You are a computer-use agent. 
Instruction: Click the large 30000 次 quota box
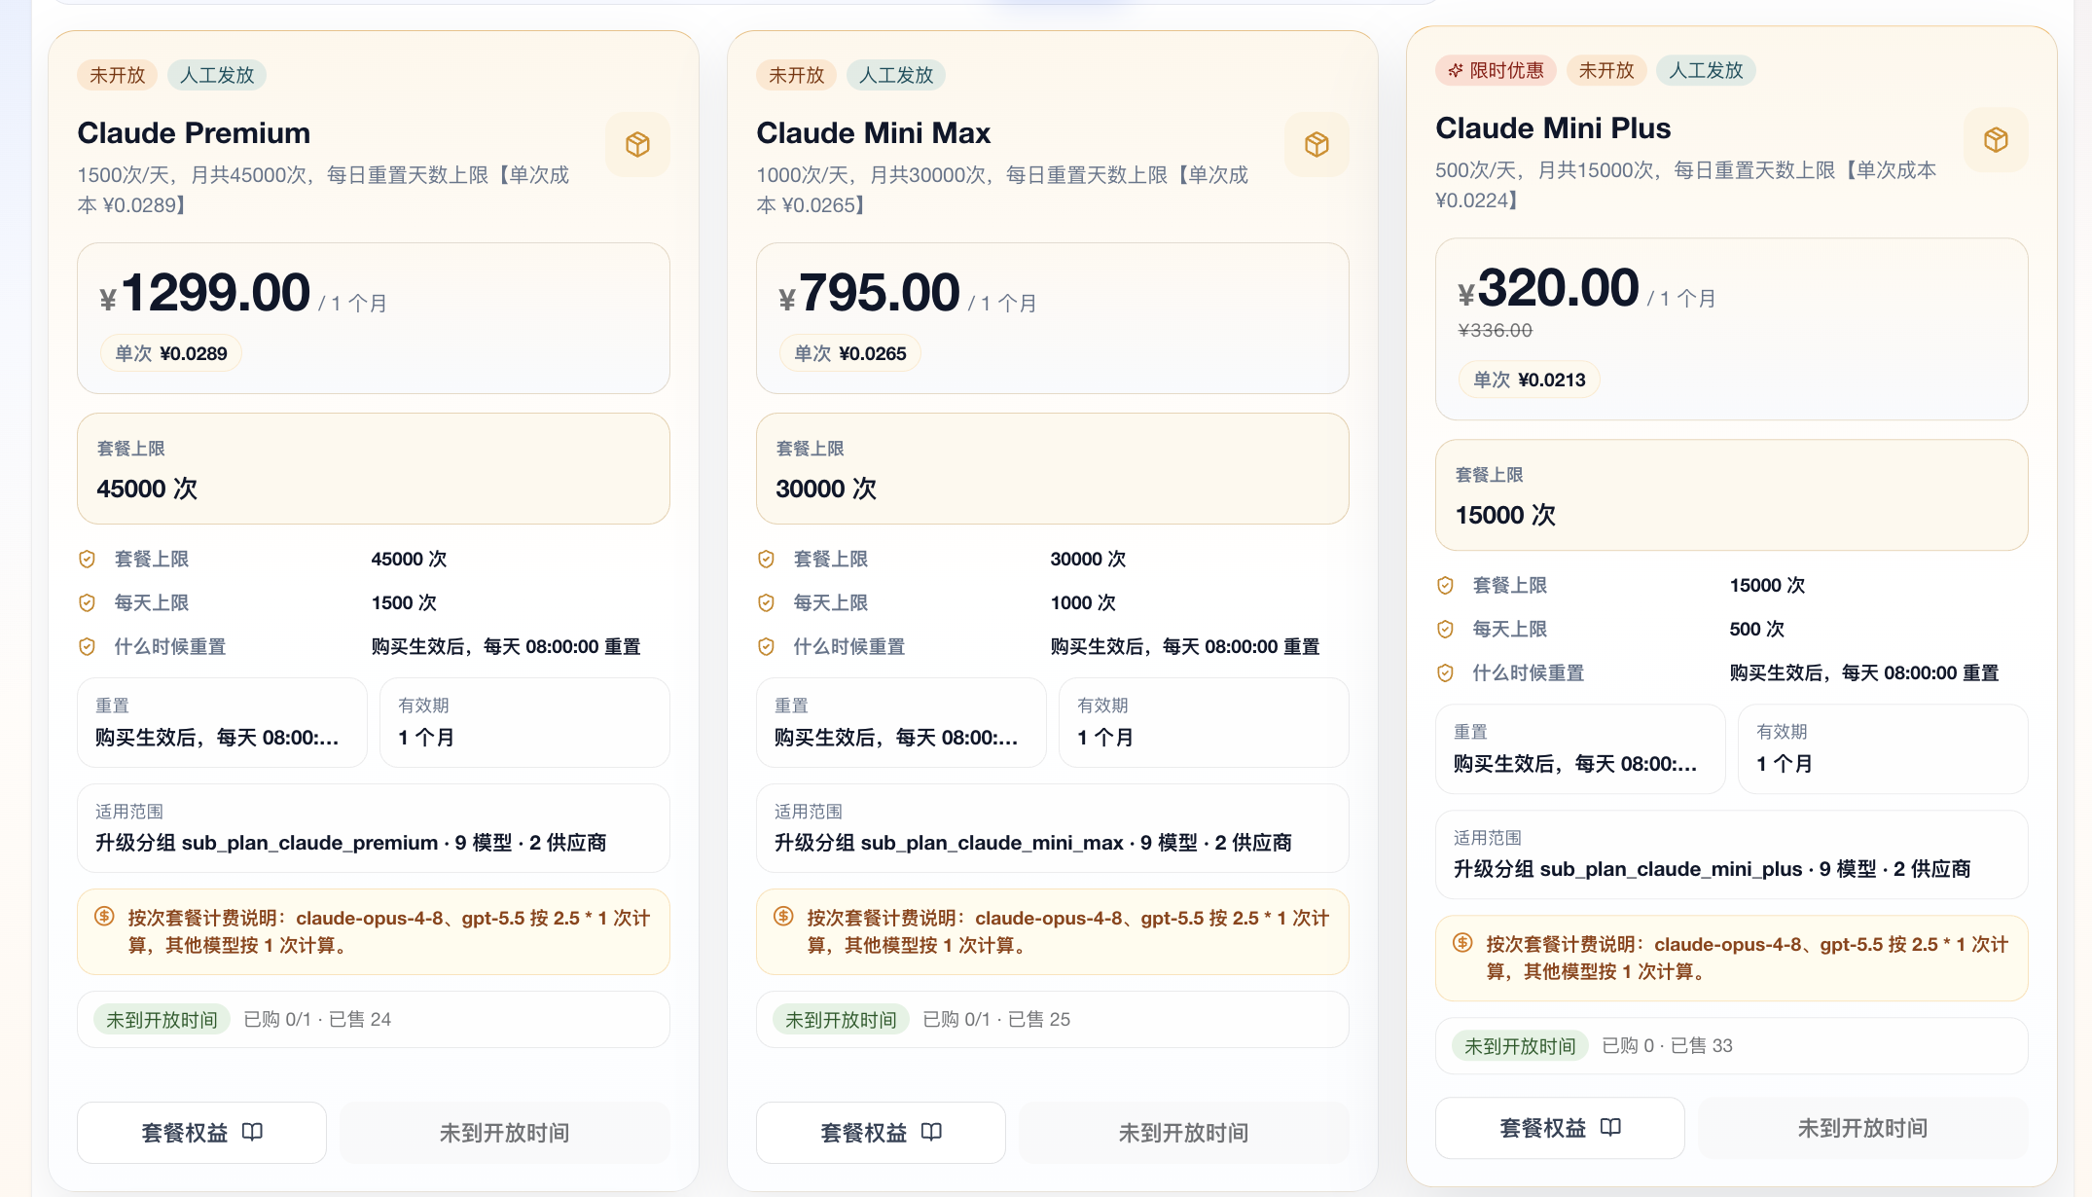[1053, 469]
